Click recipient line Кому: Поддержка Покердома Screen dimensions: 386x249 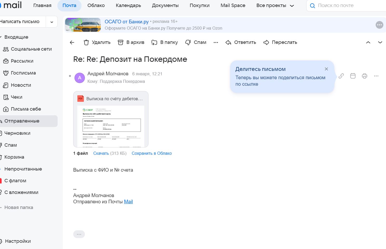116,81
